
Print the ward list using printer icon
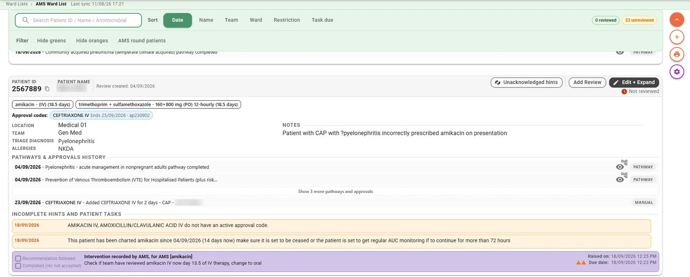pos(677,54)
